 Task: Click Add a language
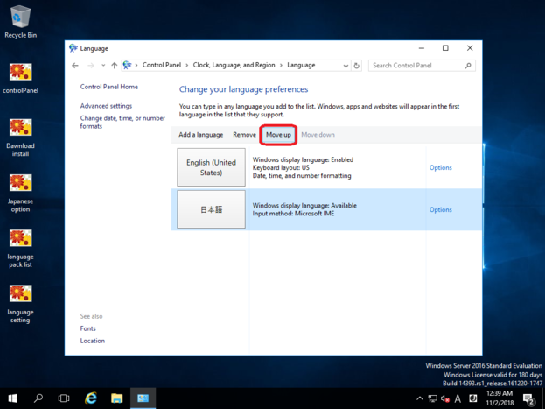coord(201,135)
